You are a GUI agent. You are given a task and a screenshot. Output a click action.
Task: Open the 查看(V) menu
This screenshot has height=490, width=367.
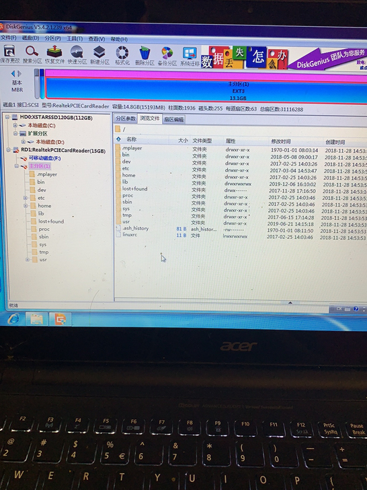point(96,39)
